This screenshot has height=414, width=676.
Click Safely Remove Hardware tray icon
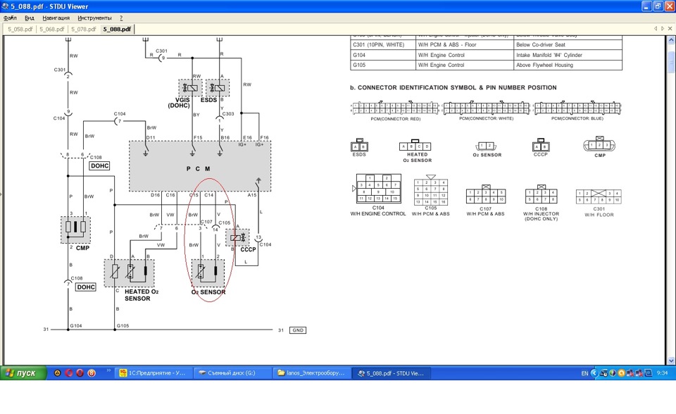[x=604, y=373]
